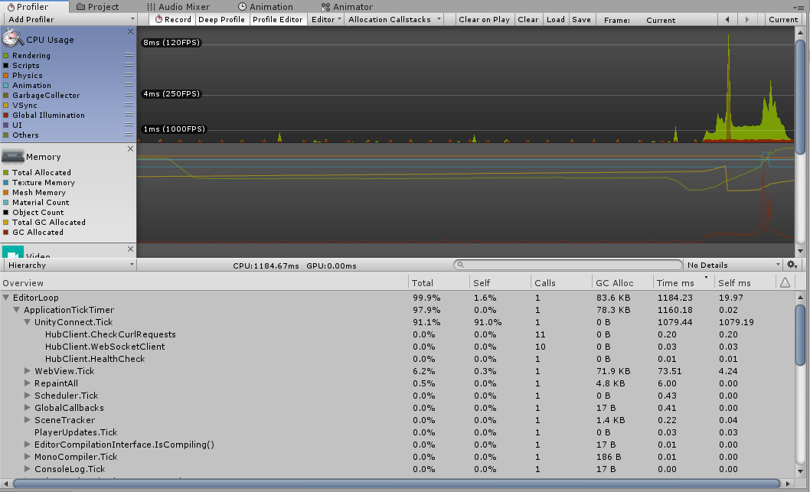Screen dimensions: 810x492
Task: Step to next frame with right arrow icon
Action: point(747,19)
